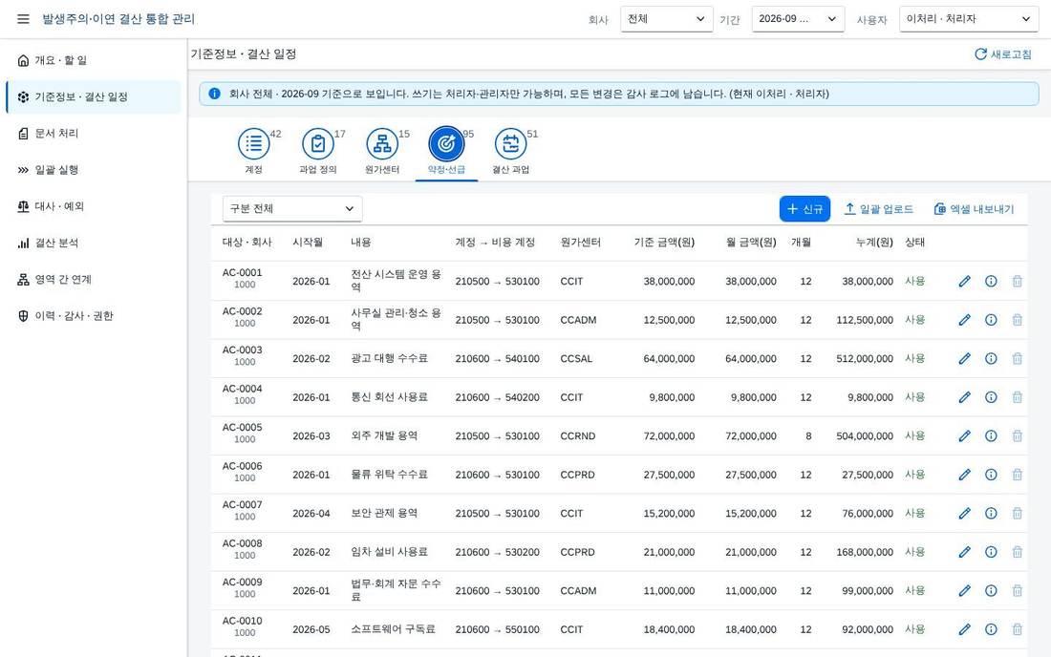Open the hamburger navigation menu

[x=23, y=19]
